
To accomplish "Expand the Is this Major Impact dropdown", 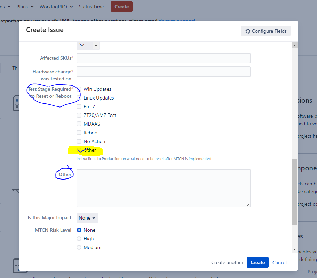I will 87,217.
